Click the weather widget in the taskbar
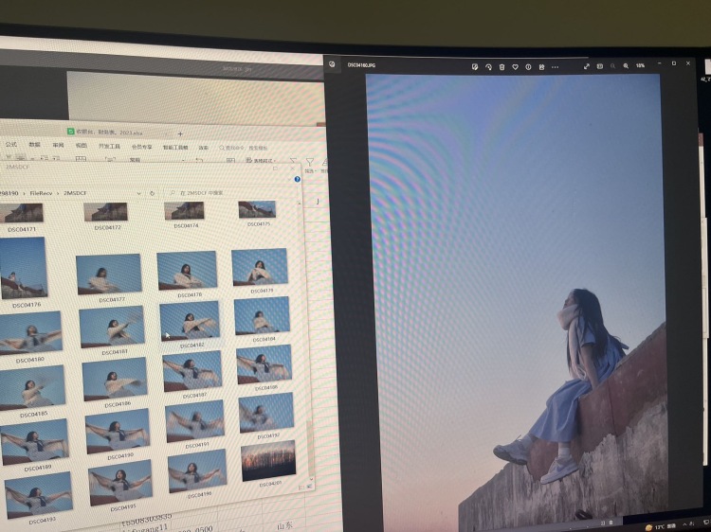The image size is (711, 532). (661, 527)
